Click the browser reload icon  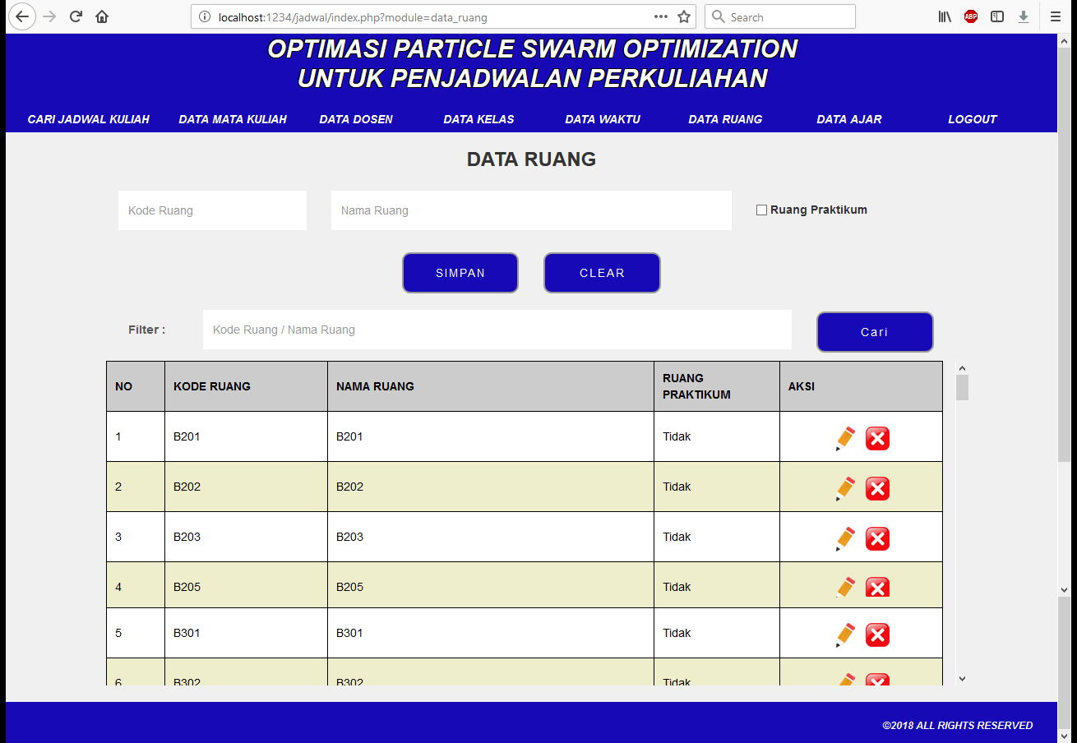[76, 16]
